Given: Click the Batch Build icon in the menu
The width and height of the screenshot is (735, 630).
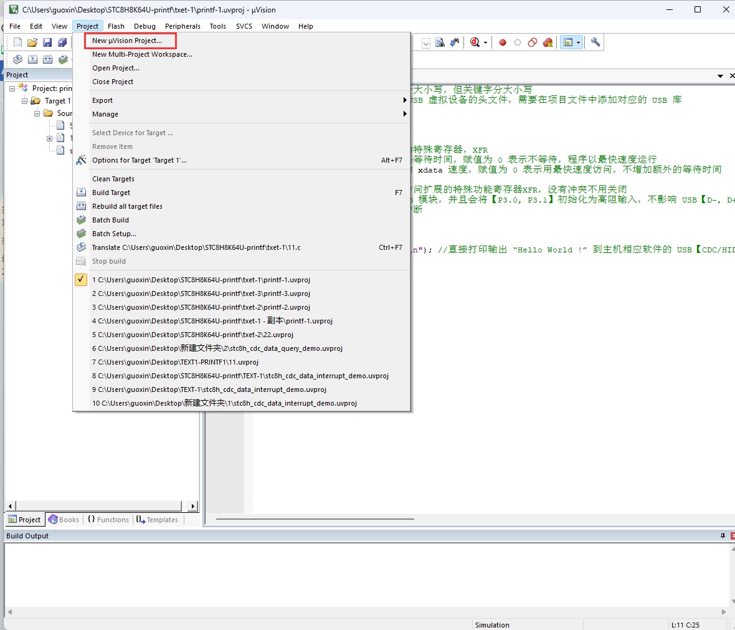Looking at the screenshot, I should pyautogui.click(x=82, y=219).
